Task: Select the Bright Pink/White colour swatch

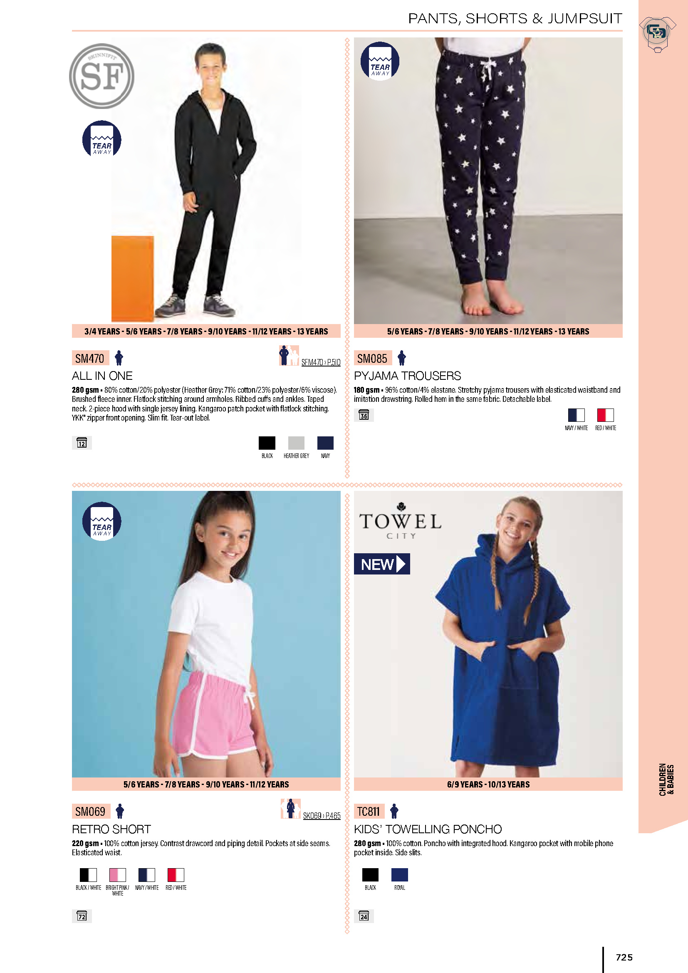Action: [x=118, y=875]
